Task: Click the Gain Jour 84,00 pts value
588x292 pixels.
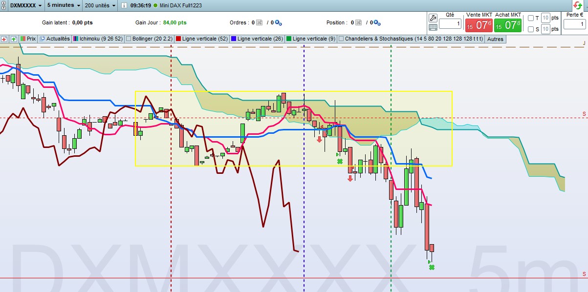Action: 174,22
